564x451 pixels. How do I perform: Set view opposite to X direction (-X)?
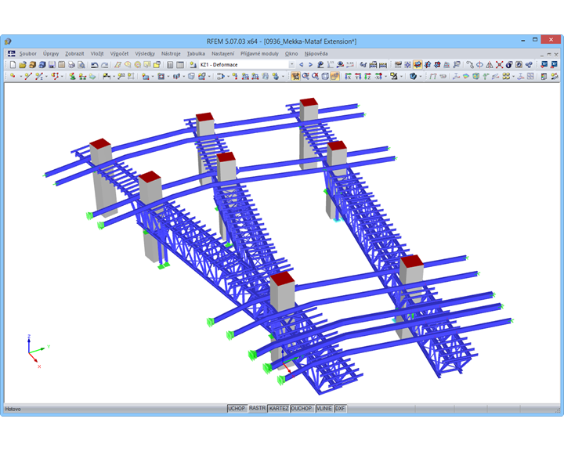tap(378, 76)
